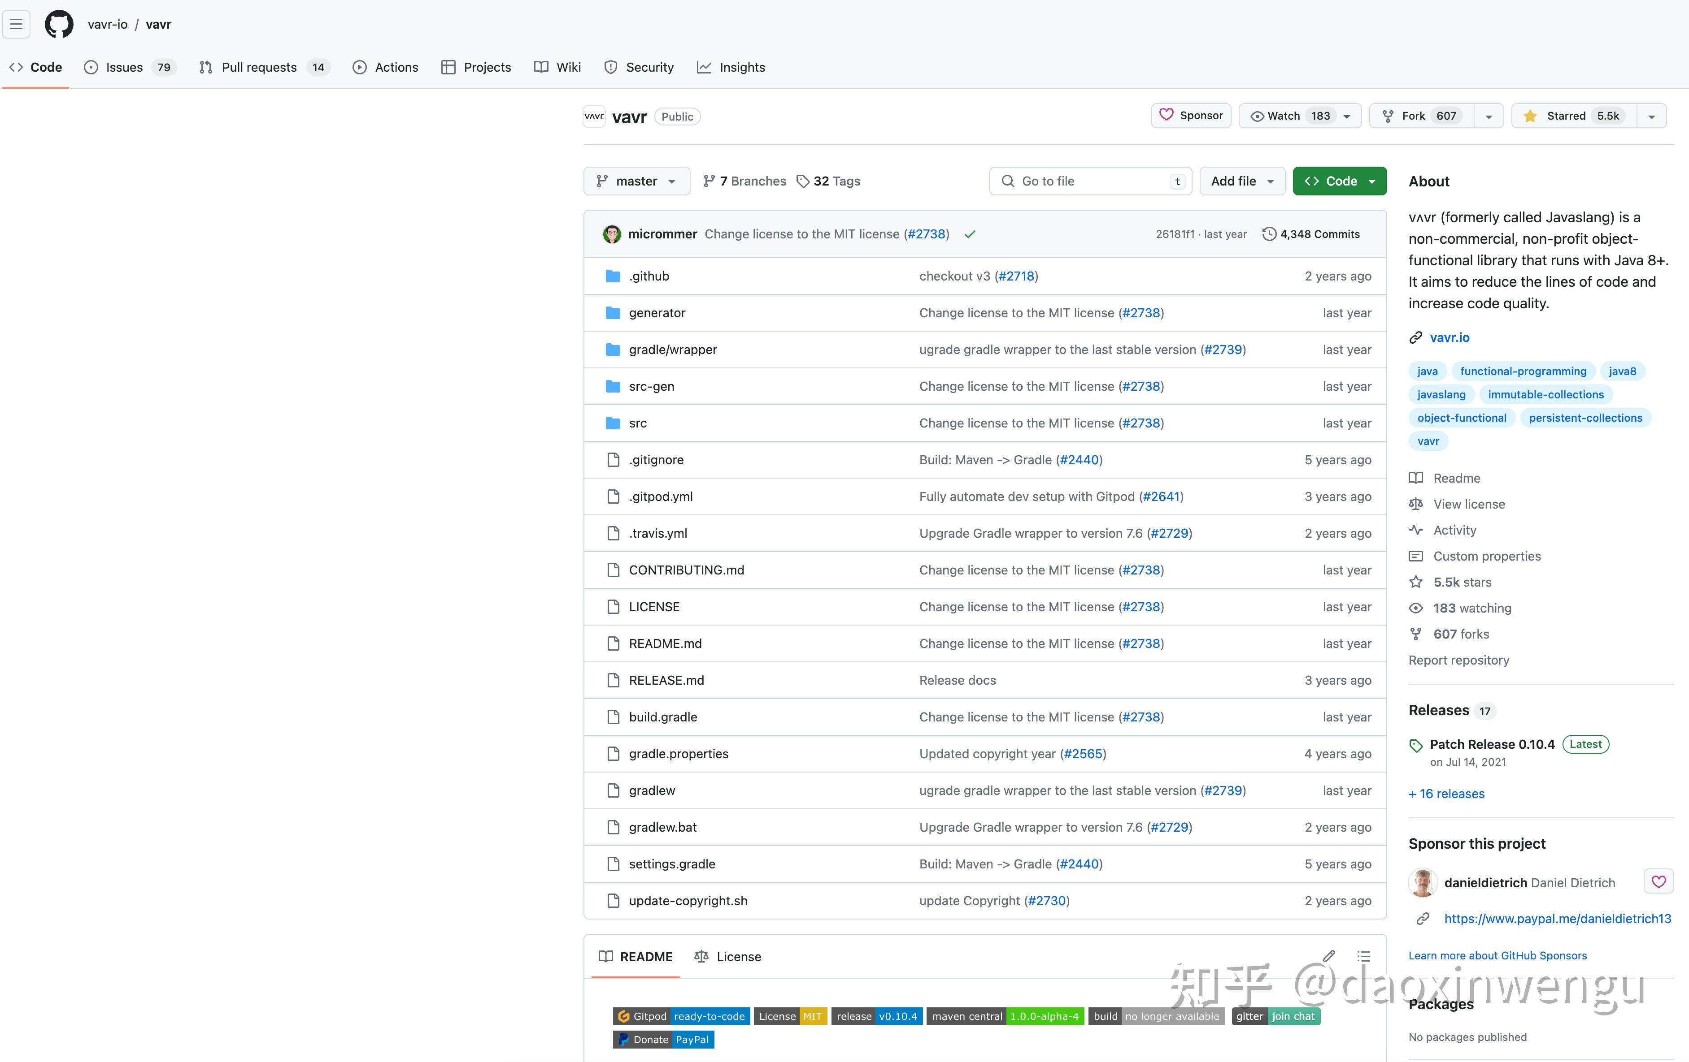Open the README outline list icon
This screenshot has height=1062, width=1689.
pos(1363,956)
